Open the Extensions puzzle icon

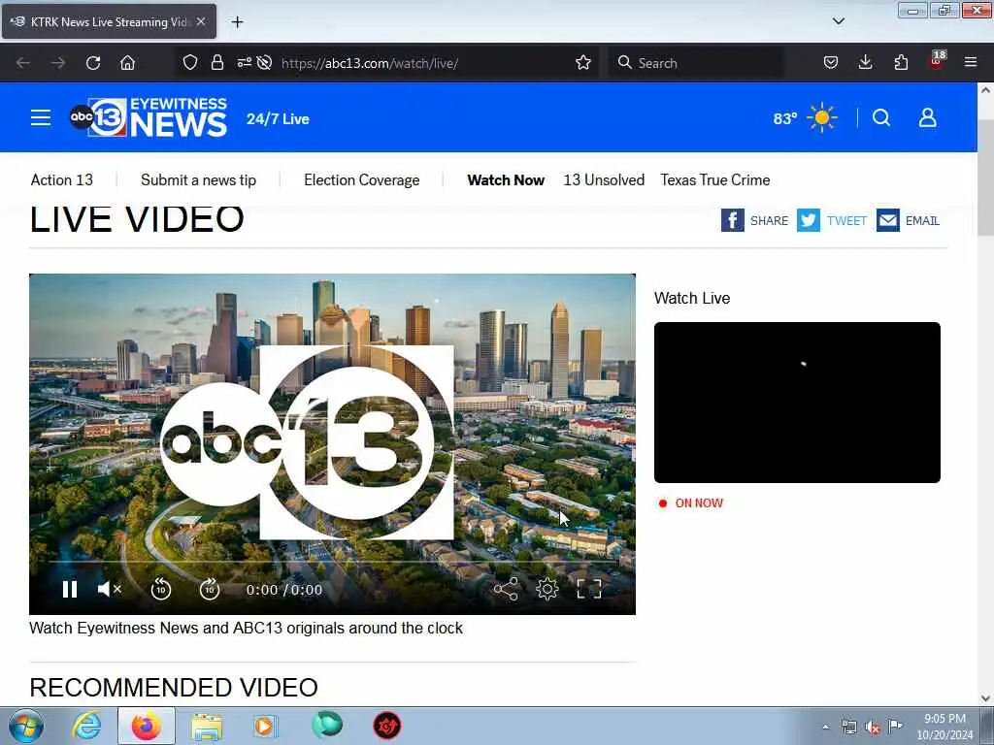point(901,63)
